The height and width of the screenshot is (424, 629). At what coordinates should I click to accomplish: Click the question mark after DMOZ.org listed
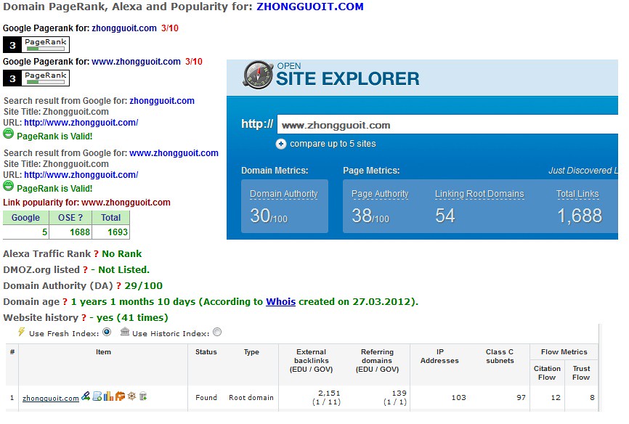tap(85, 270)
